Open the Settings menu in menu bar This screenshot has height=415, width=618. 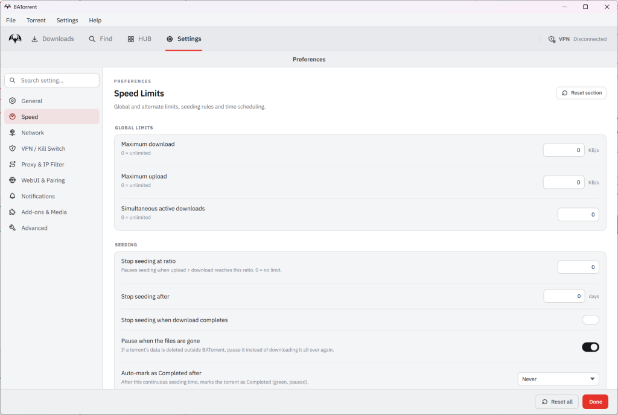pos(67,20)
